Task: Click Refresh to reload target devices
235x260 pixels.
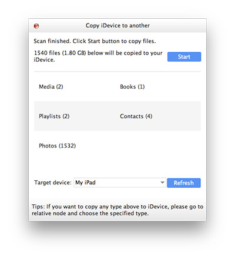Action: 184,183
